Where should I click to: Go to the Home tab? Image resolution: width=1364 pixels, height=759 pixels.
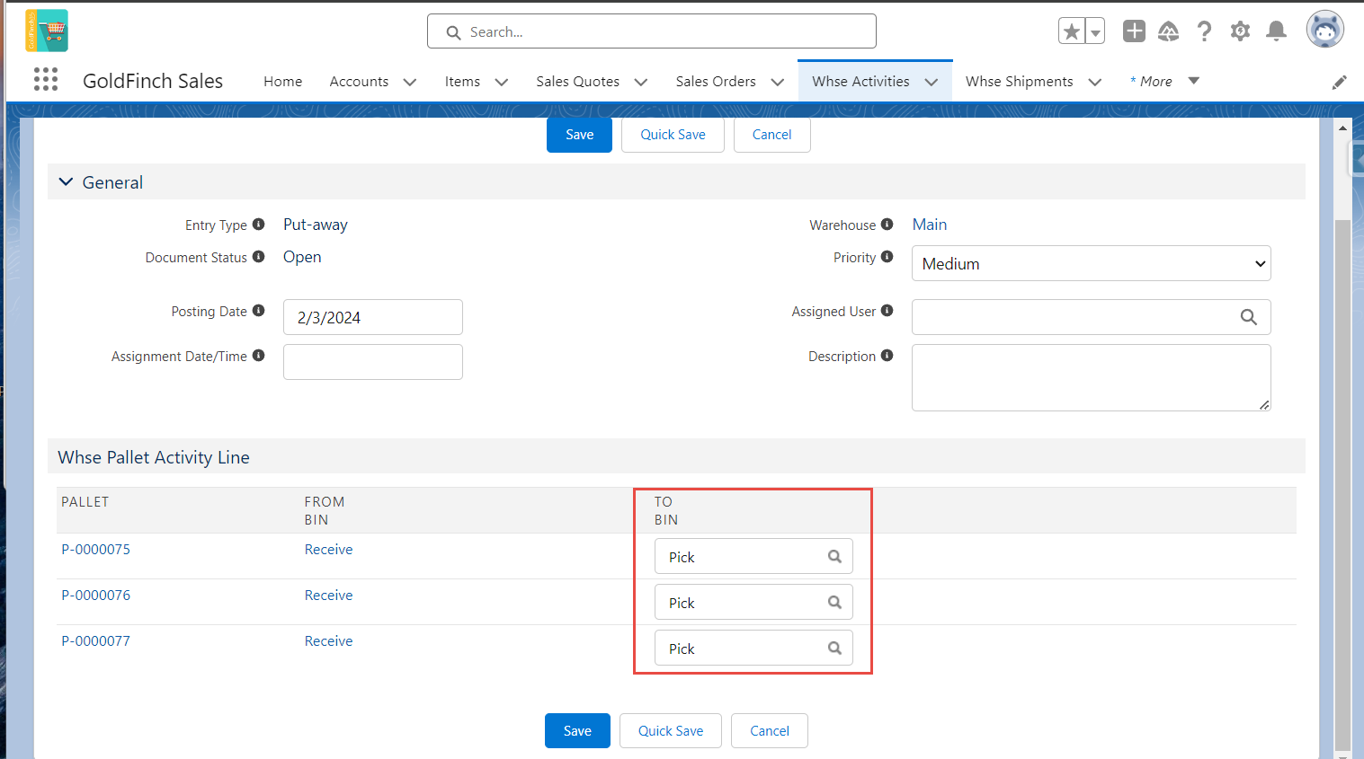282,81
